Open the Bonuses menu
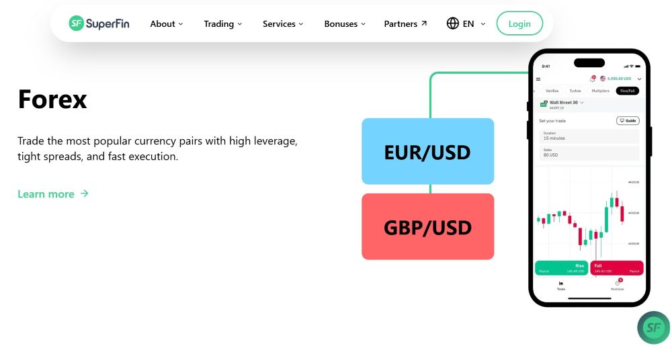Image resolution: width=672 pixels, height=348 pixels. (x=345, y=24)
